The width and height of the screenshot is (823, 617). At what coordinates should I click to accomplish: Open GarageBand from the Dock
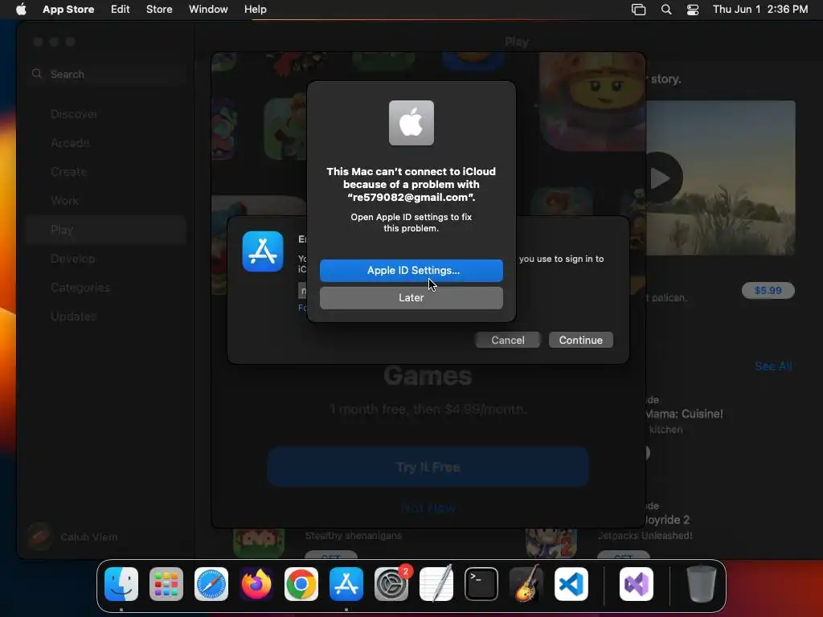(x=526, y=584)
